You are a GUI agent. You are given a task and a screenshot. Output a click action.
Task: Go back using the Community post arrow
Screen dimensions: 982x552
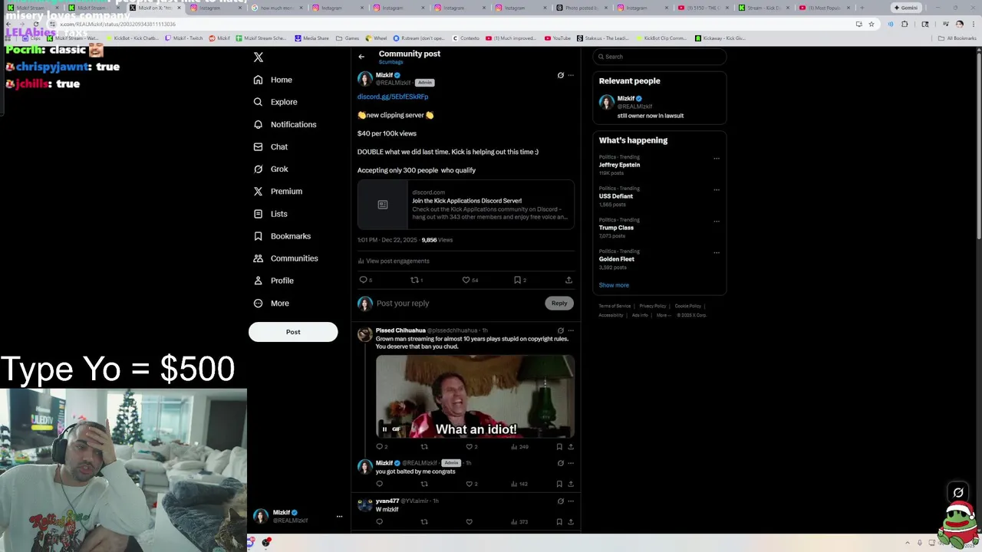361,57
